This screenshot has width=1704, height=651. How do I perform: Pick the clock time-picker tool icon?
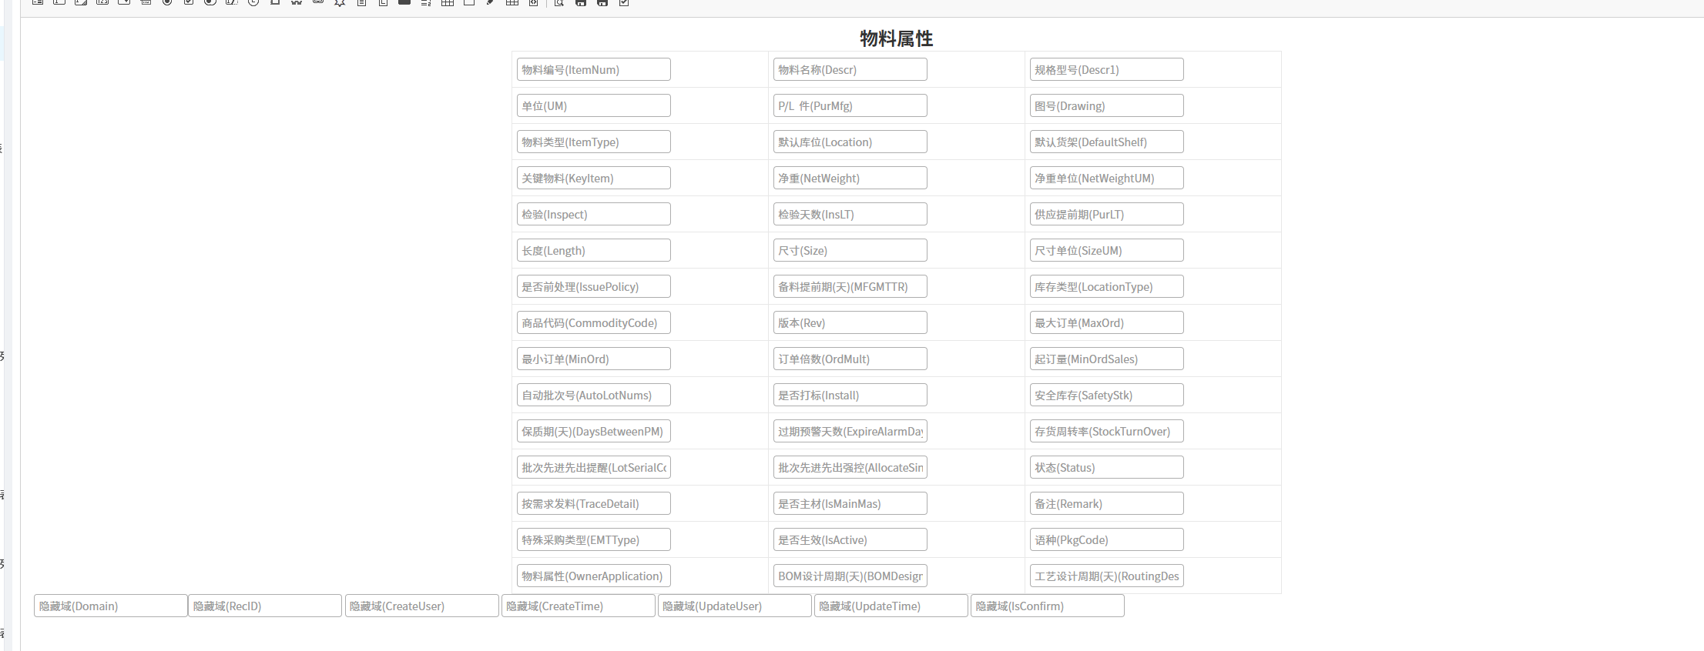coord(253,2)
